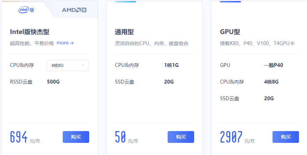Click the SSD云盘 label in 通用型 card
This screenshot has width=307, height=155.
point(124,82)
